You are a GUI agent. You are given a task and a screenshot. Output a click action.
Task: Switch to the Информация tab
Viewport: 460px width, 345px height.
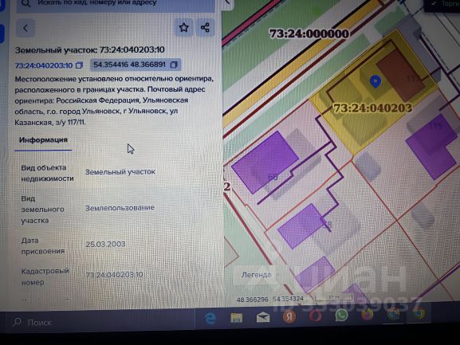click(x=43, y=140)
